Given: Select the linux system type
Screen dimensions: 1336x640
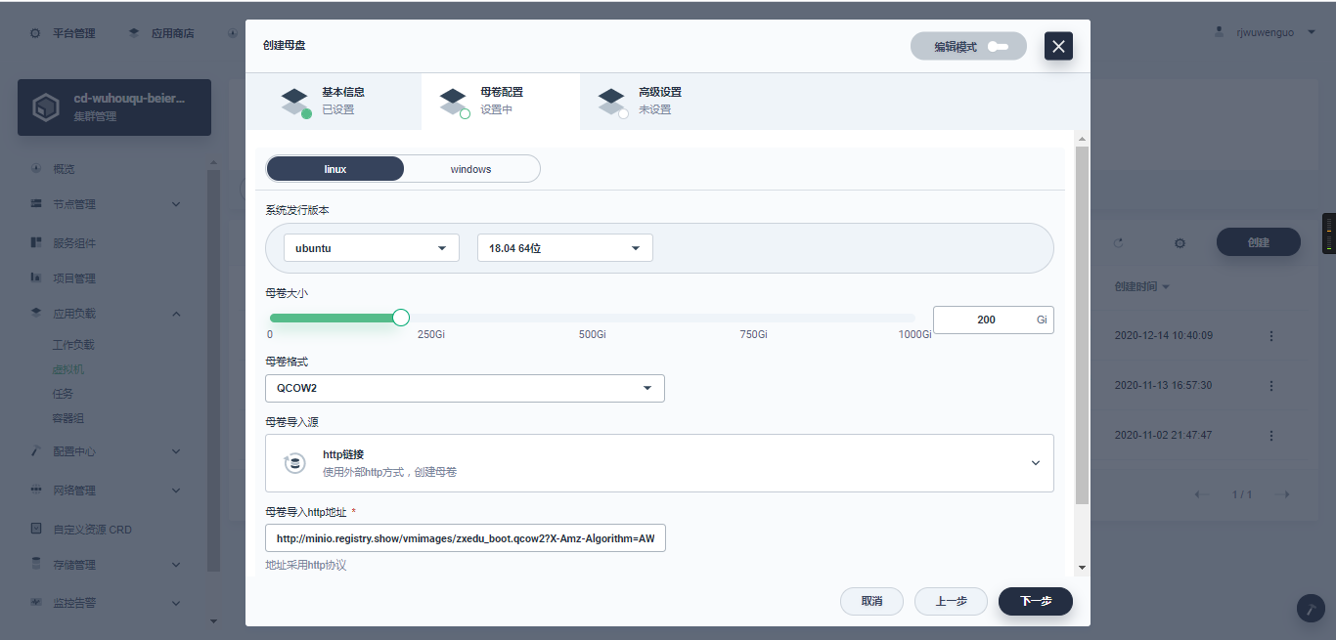Looking at the screenshot, I should pyautogui.click(x=335, y=169).
